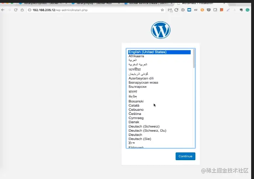Select Беларуская мова language option
Image resolution: width=254 pixels, height=179 pixels.
pyautogui.click(x=143, y=83)
